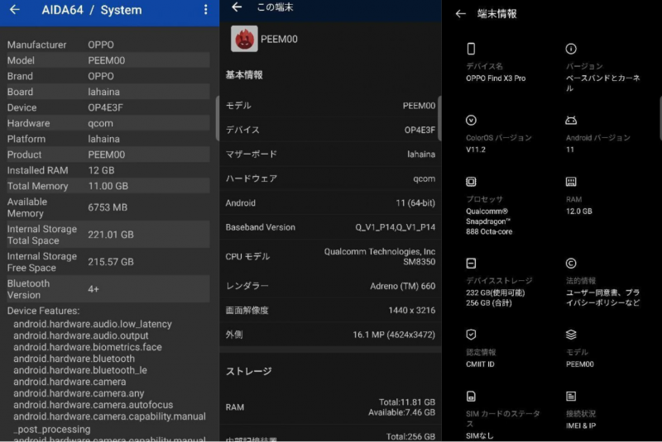662x442 pixels.
Task: Tap the copyright icon above 法的情報
Action: click(571, 264)
